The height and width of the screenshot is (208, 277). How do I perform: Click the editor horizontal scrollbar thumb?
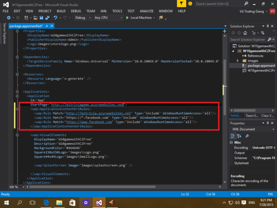[x=92, y=187]
